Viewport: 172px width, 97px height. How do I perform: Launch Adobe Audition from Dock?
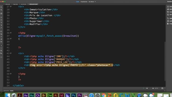pyautogui.click(x=32, y=95)
